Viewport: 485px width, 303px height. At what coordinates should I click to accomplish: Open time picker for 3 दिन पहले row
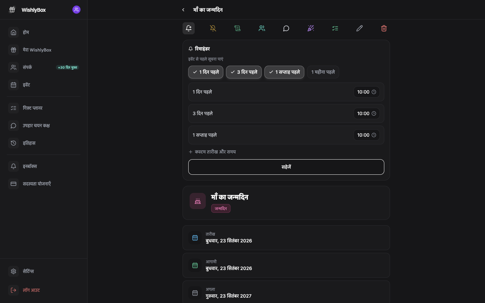(x=366, y=113)
